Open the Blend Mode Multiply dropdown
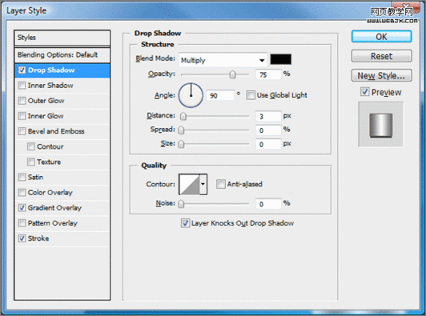Image resolution: width=426 pixels, height=316 pixels. [x=223, y=60]
